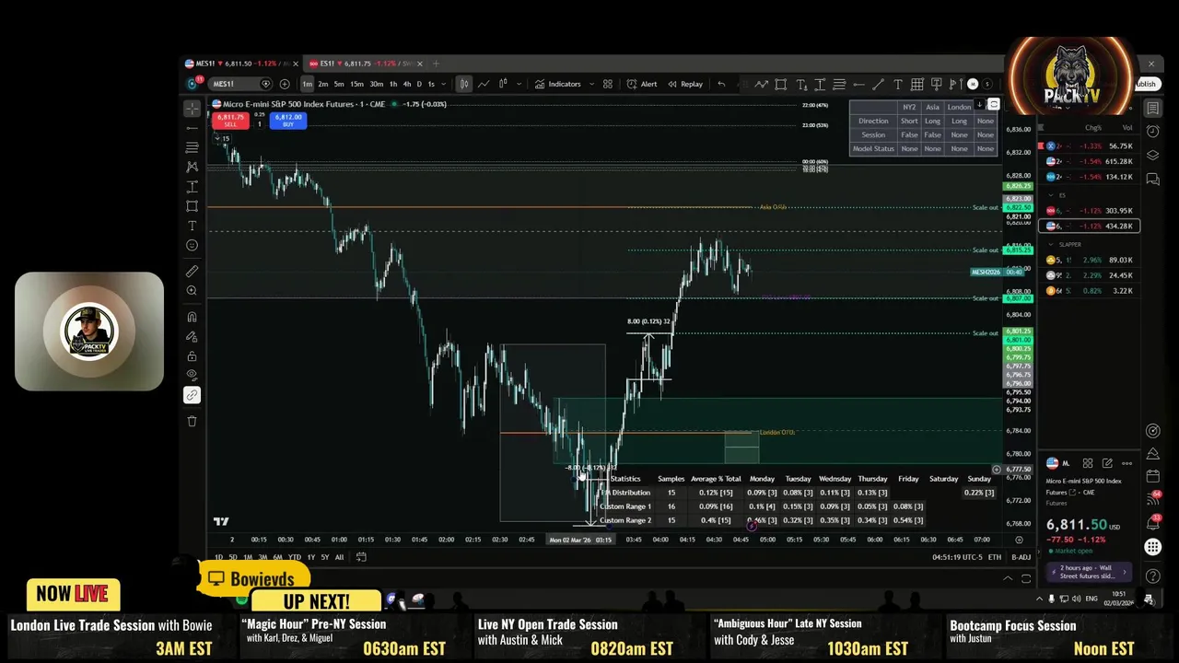
Task: Expand the Indicators favorites dropdown arrow
Action: coord(591,84)
